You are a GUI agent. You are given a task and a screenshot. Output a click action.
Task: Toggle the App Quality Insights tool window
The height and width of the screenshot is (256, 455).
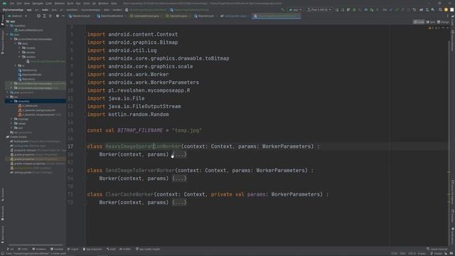[x=148, y=249]
